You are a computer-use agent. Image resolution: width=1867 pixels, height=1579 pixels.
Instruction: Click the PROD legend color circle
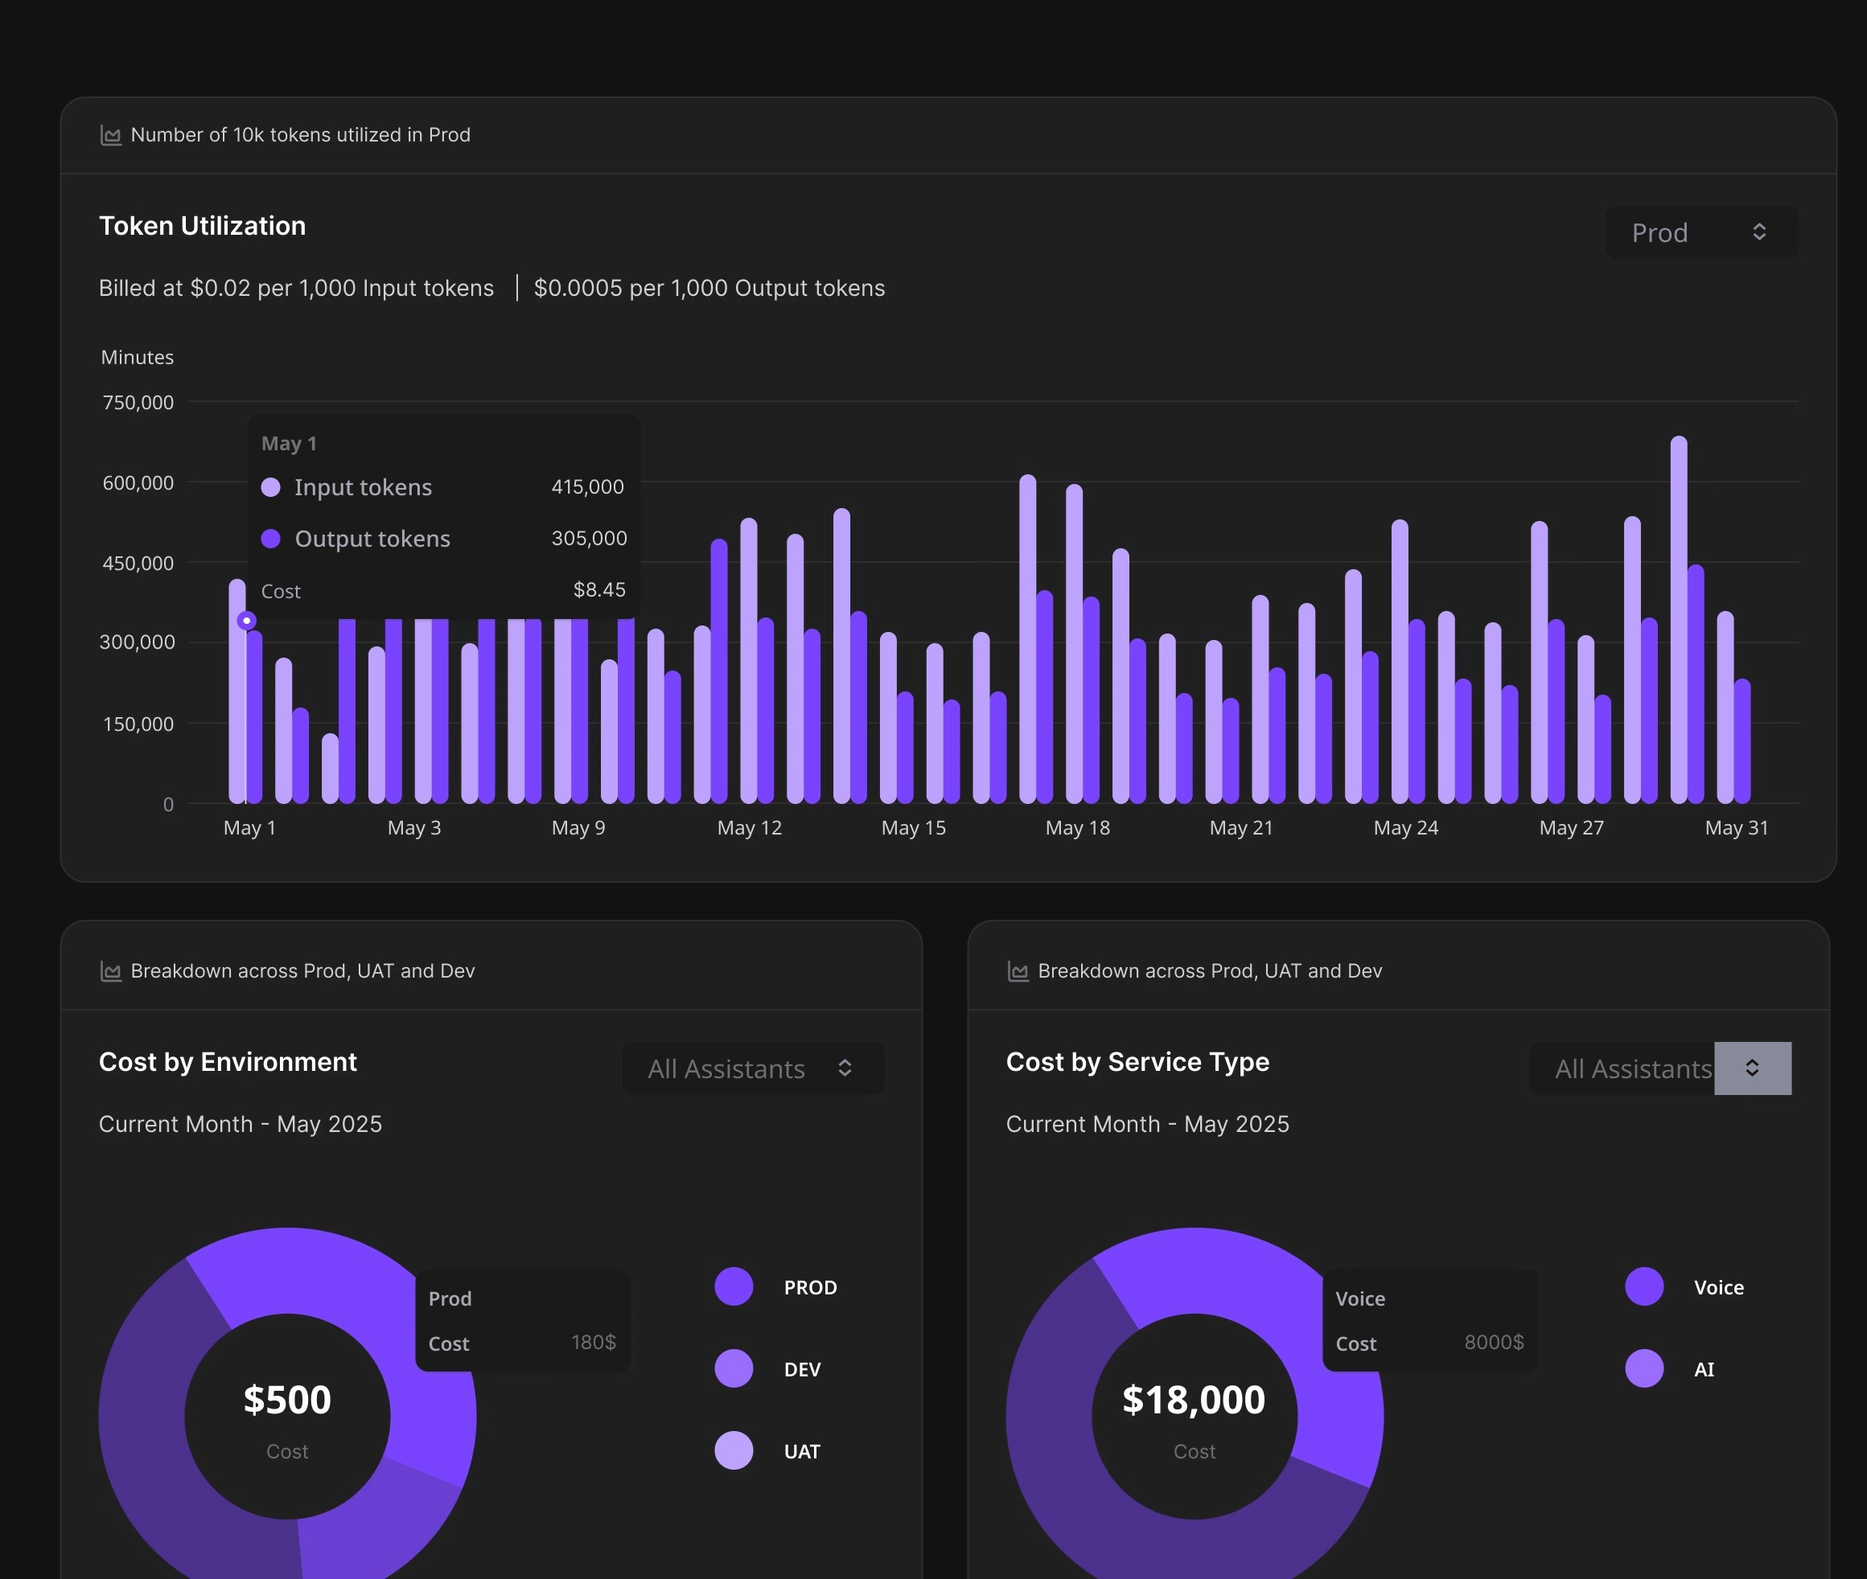[734, 1286]
